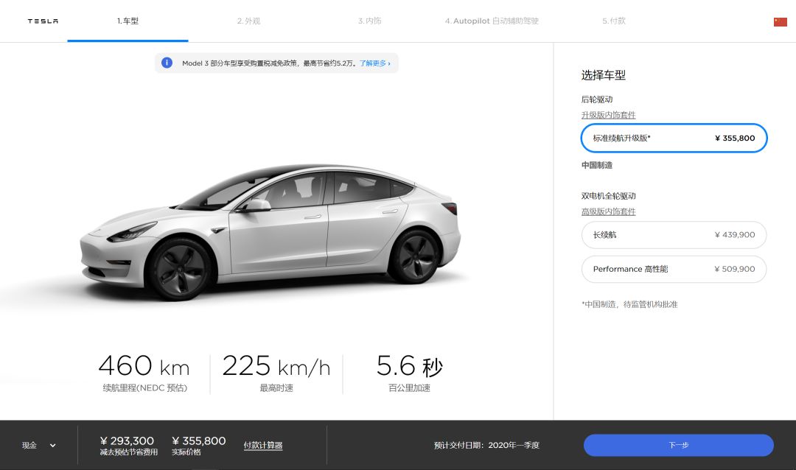Open the 付款计算器 link

[263, 445]
